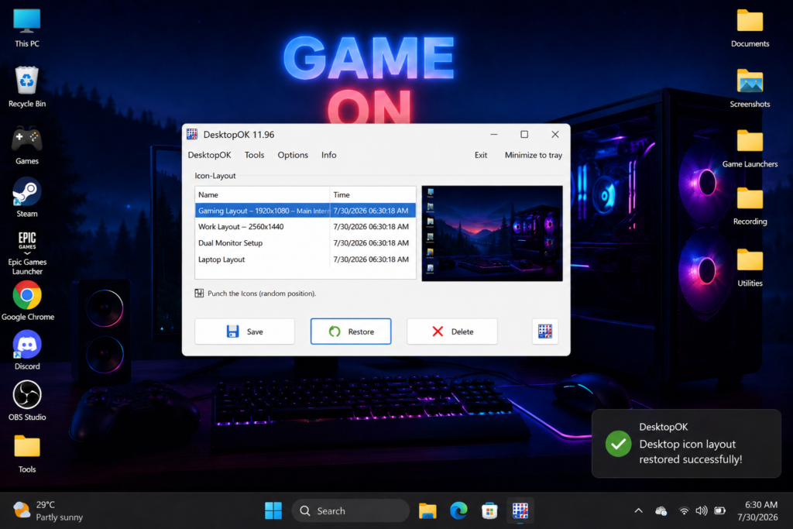Click the volume icon in system tray
793x529 pixels.
pos(701,510)
